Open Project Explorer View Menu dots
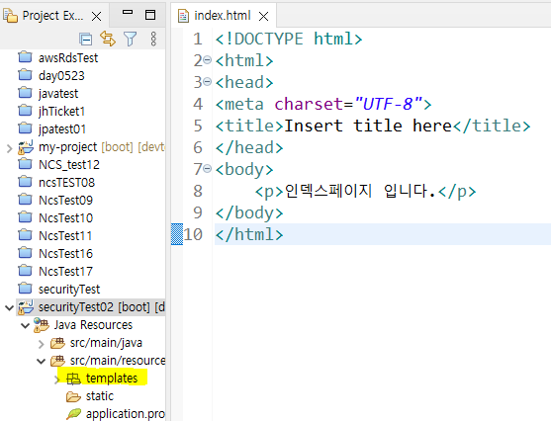Image resolution: width=551 pixels, height=421 pixels. (x=153, y=39)
